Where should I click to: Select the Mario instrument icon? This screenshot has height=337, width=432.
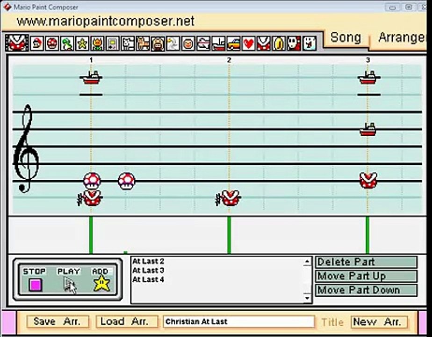[x=37, y=44]
